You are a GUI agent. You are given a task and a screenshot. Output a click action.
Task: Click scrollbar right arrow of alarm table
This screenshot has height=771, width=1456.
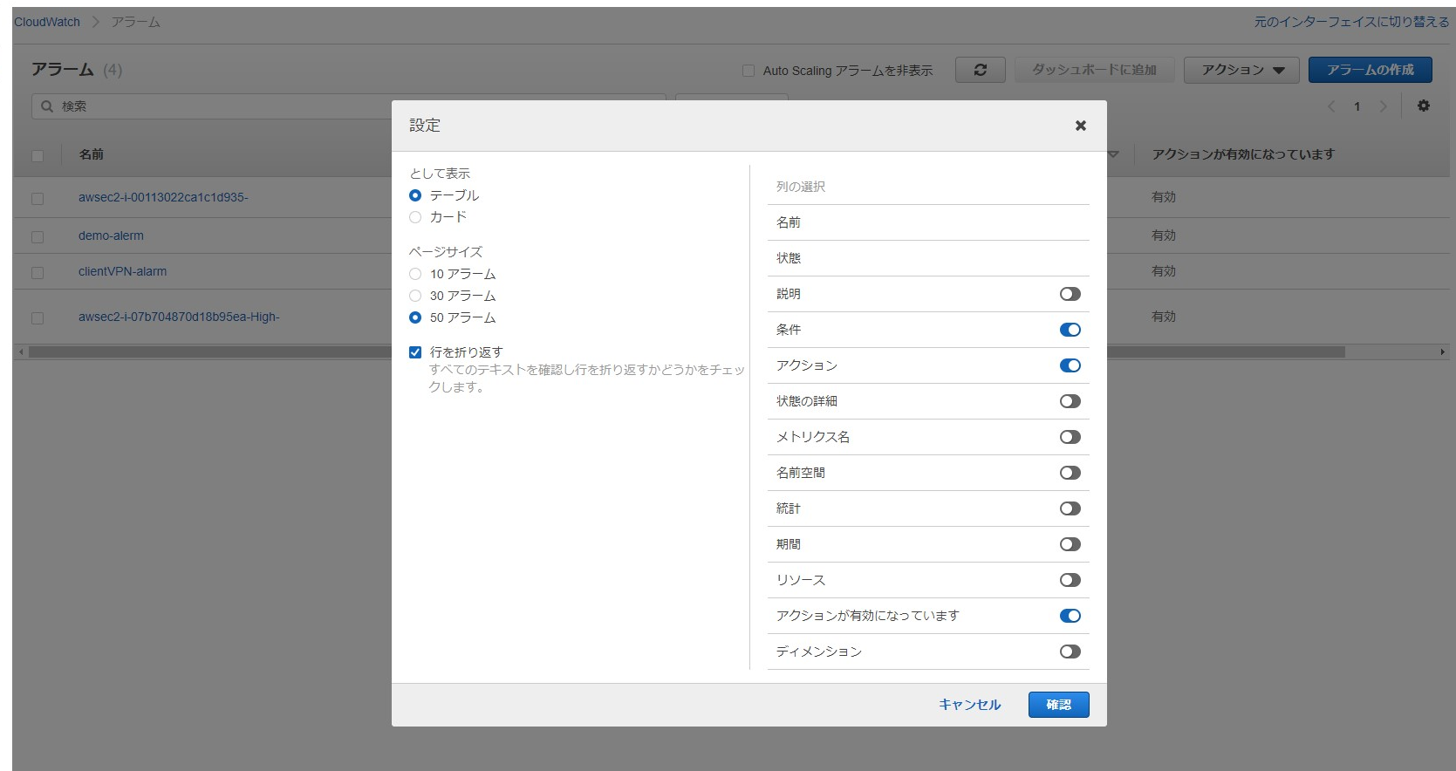point(1443,352)
